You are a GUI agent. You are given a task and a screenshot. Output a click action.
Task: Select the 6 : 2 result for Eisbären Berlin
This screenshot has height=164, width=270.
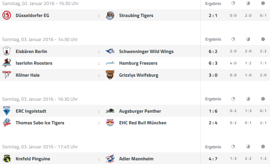point(213,51)
